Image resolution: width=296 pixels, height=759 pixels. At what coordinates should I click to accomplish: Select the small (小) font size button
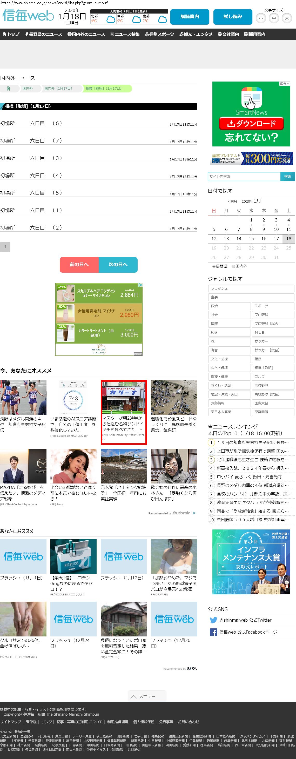click(261, 18)
